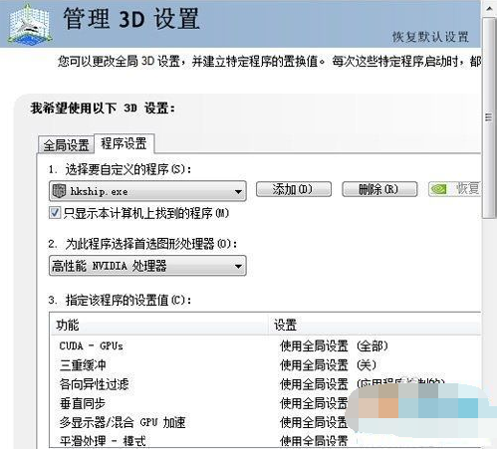Screen dimensions: 497x449
Task: Open the hkship.exe program dropdown
Action: (x=147, y=191)
